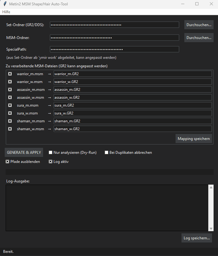218x256 pixels.
Task: Browse for the Set-Ordner via Durchsuchen
Action: 198,25
